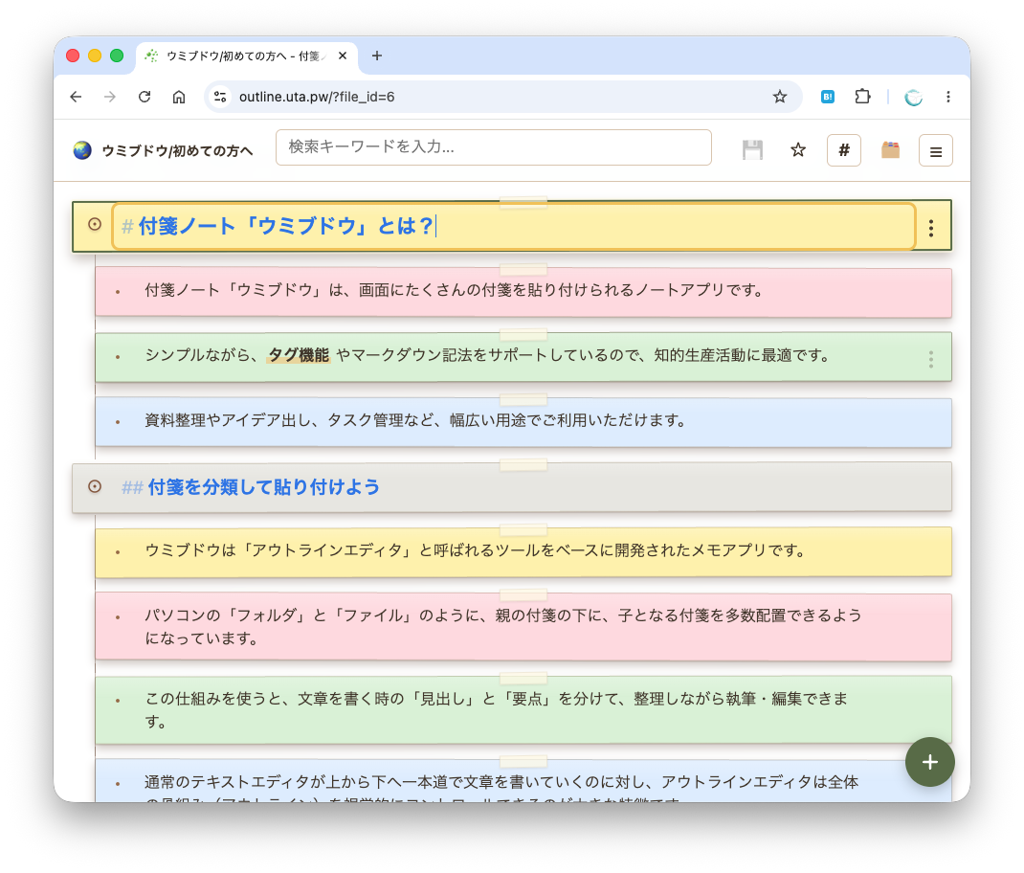1024x873 pixels.
Task: Go back to previous page
Action: tap(76, 97)
